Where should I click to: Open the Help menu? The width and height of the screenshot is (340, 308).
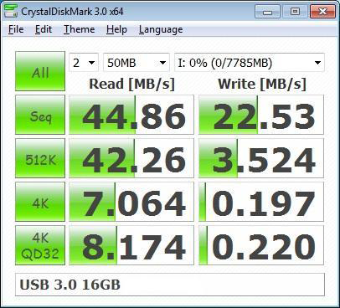(116, 29)
